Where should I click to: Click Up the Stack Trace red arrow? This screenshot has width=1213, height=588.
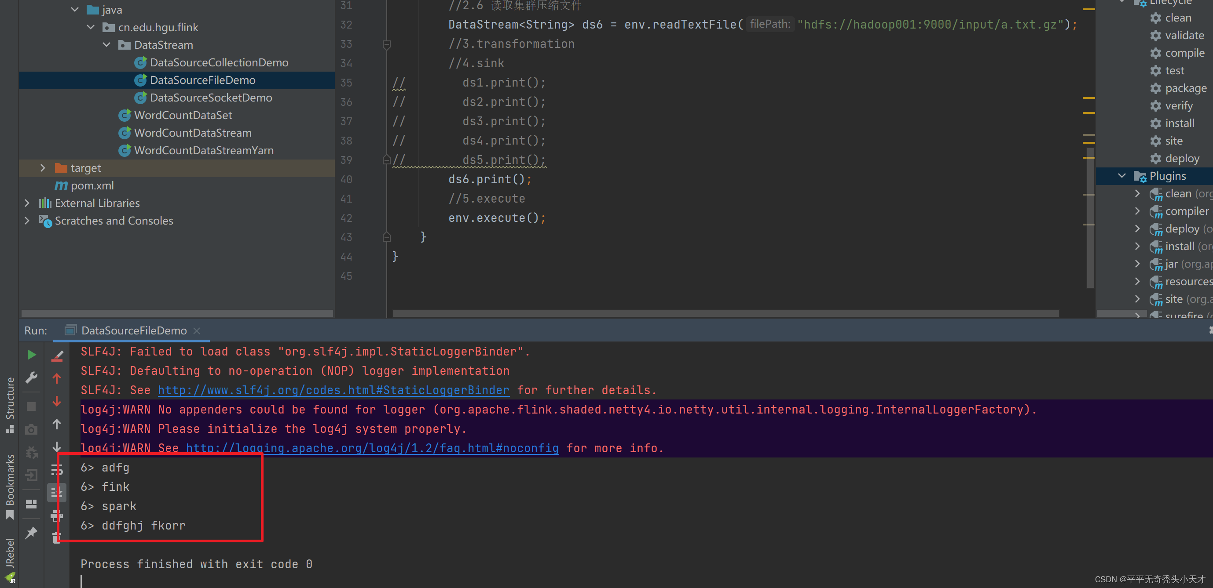pos(57,378)
